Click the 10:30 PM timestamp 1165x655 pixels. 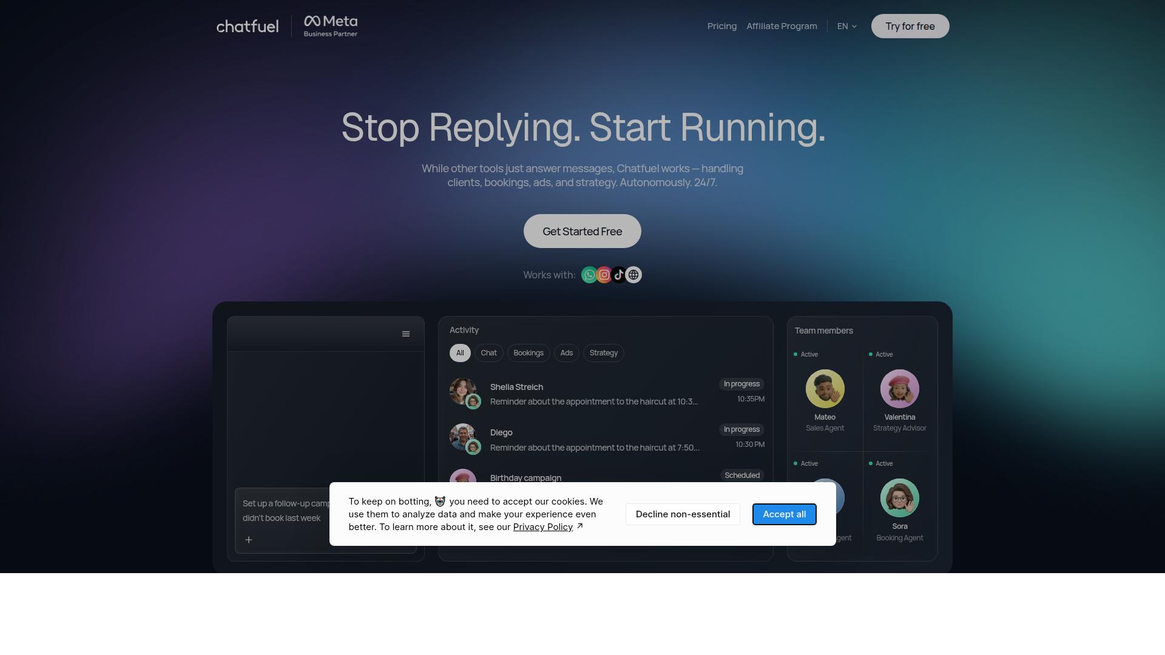[750, 445]
